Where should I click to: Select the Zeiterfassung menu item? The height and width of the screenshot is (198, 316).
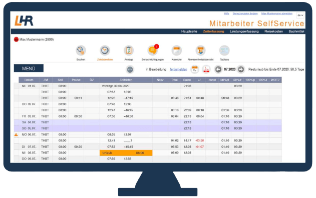click(213, 32)
